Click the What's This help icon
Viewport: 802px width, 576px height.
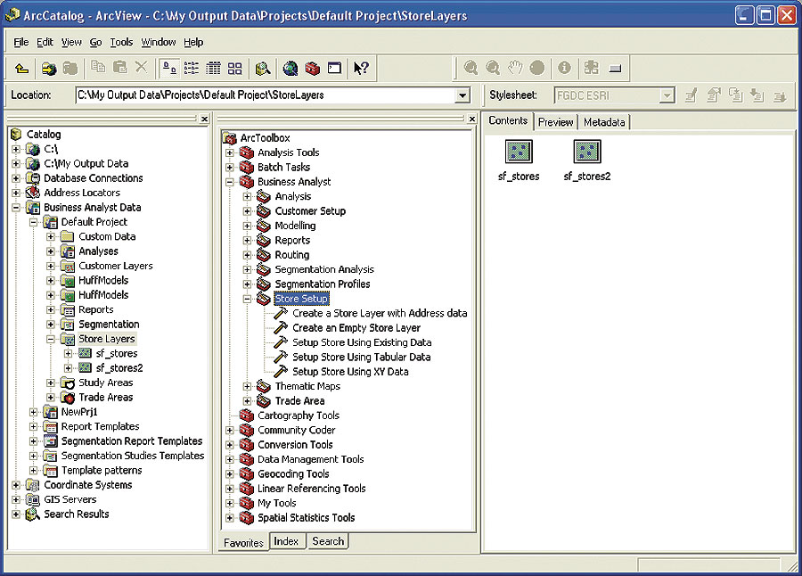[x=361, y=68]
